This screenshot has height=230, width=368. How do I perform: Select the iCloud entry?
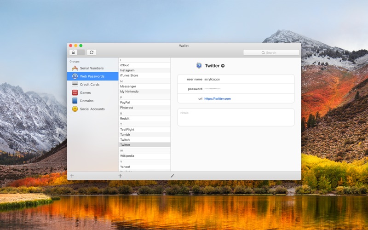(x=144, y=65)
